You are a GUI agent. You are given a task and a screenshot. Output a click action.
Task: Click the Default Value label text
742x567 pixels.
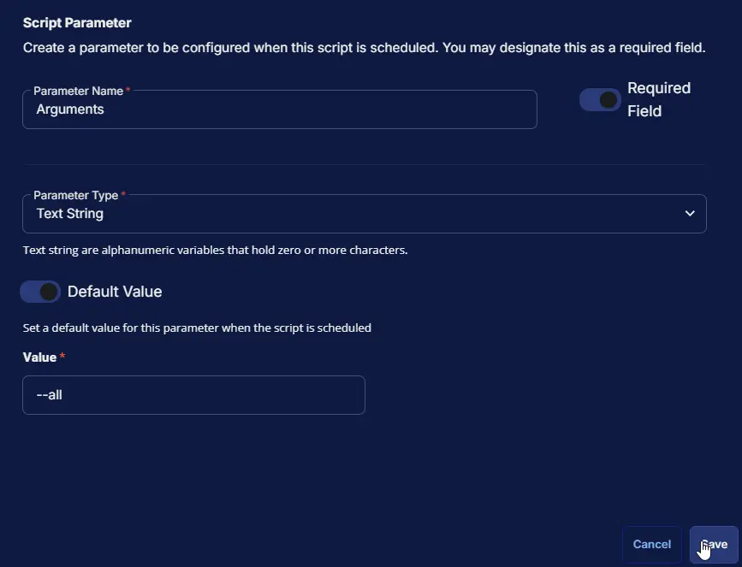[x=115, y=292]
